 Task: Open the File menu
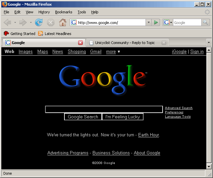pyautogui.click(x=6, y=12)
